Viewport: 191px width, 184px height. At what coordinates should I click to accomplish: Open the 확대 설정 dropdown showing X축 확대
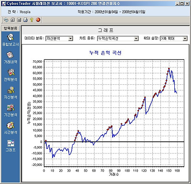(173, 38)
